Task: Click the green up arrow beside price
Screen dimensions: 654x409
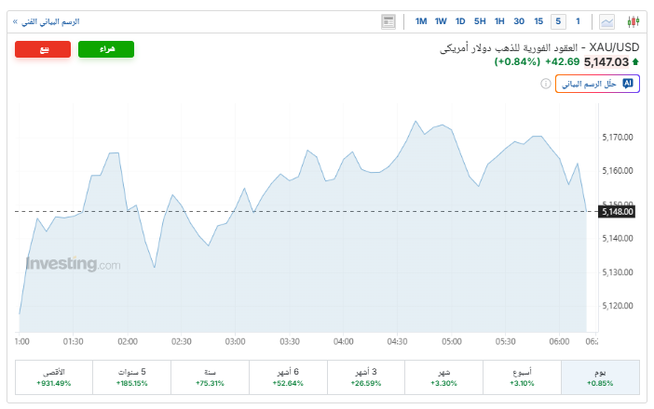Action: [x=635, y=62]
